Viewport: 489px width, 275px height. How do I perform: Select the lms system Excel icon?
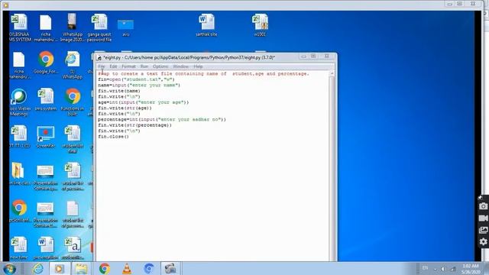click(x=46, y=100)
